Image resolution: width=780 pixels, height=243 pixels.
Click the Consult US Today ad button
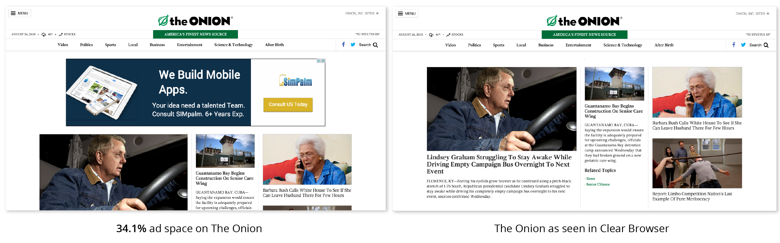pos(288,105)
